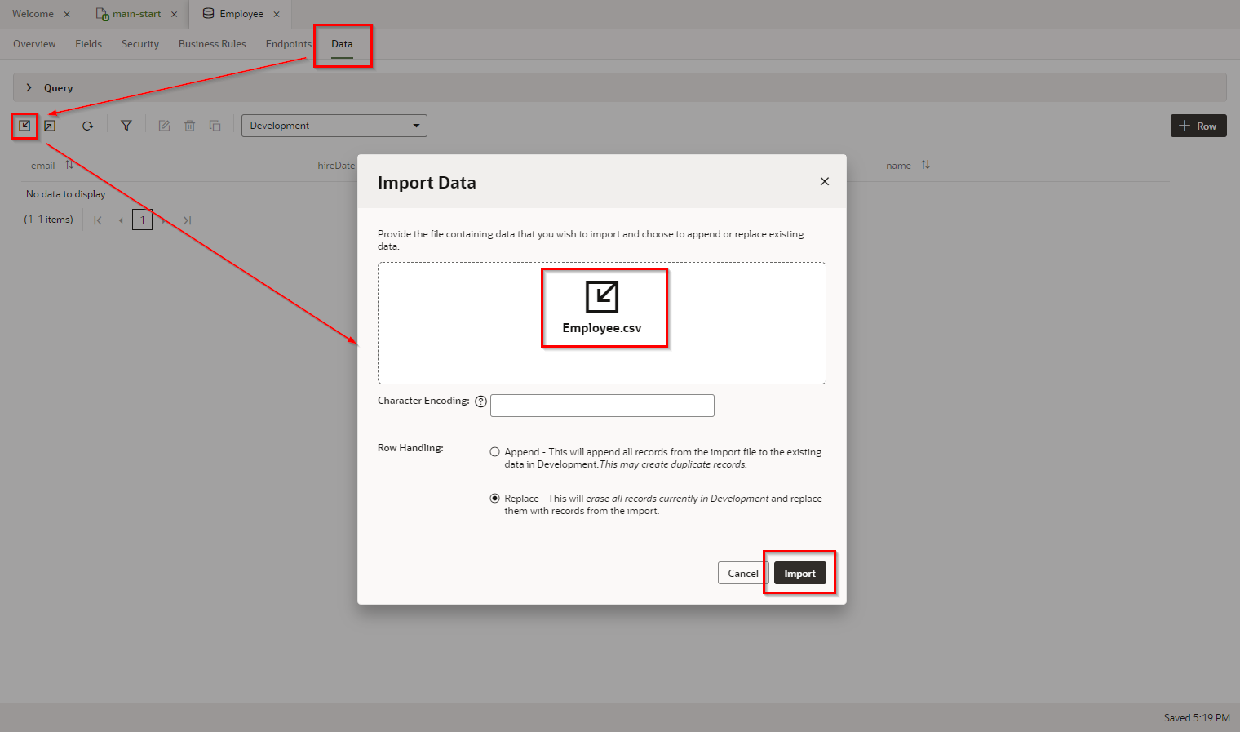Click the help icon beside Character Encoding

tap(480, 401)
